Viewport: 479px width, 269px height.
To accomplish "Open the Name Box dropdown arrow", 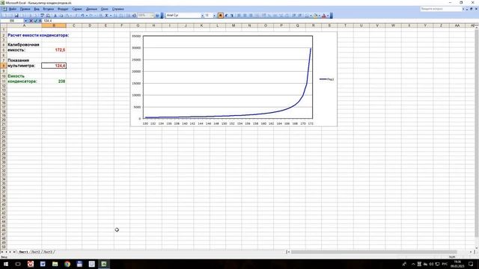I will pyautogui.click(x=26, y=21).
